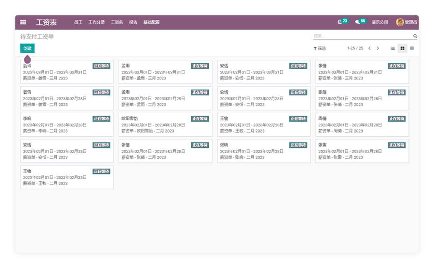This screenshot has height=268, width=434.
Task: Open the 报告 menu
Action: pyautogui.click(x=133, y=22)
